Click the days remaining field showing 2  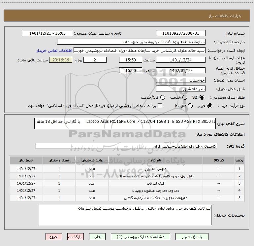[x=95, y=60]
